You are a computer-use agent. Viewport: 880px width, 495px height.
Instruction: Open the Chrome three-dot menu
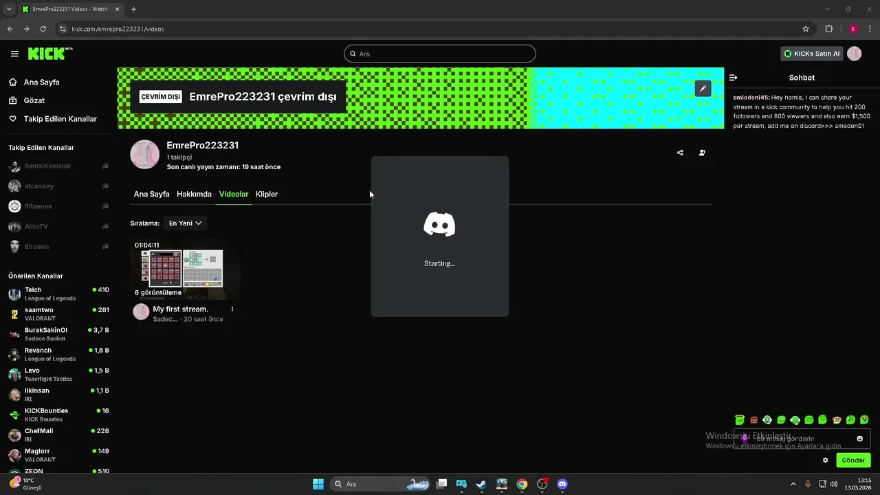point(870,29)
